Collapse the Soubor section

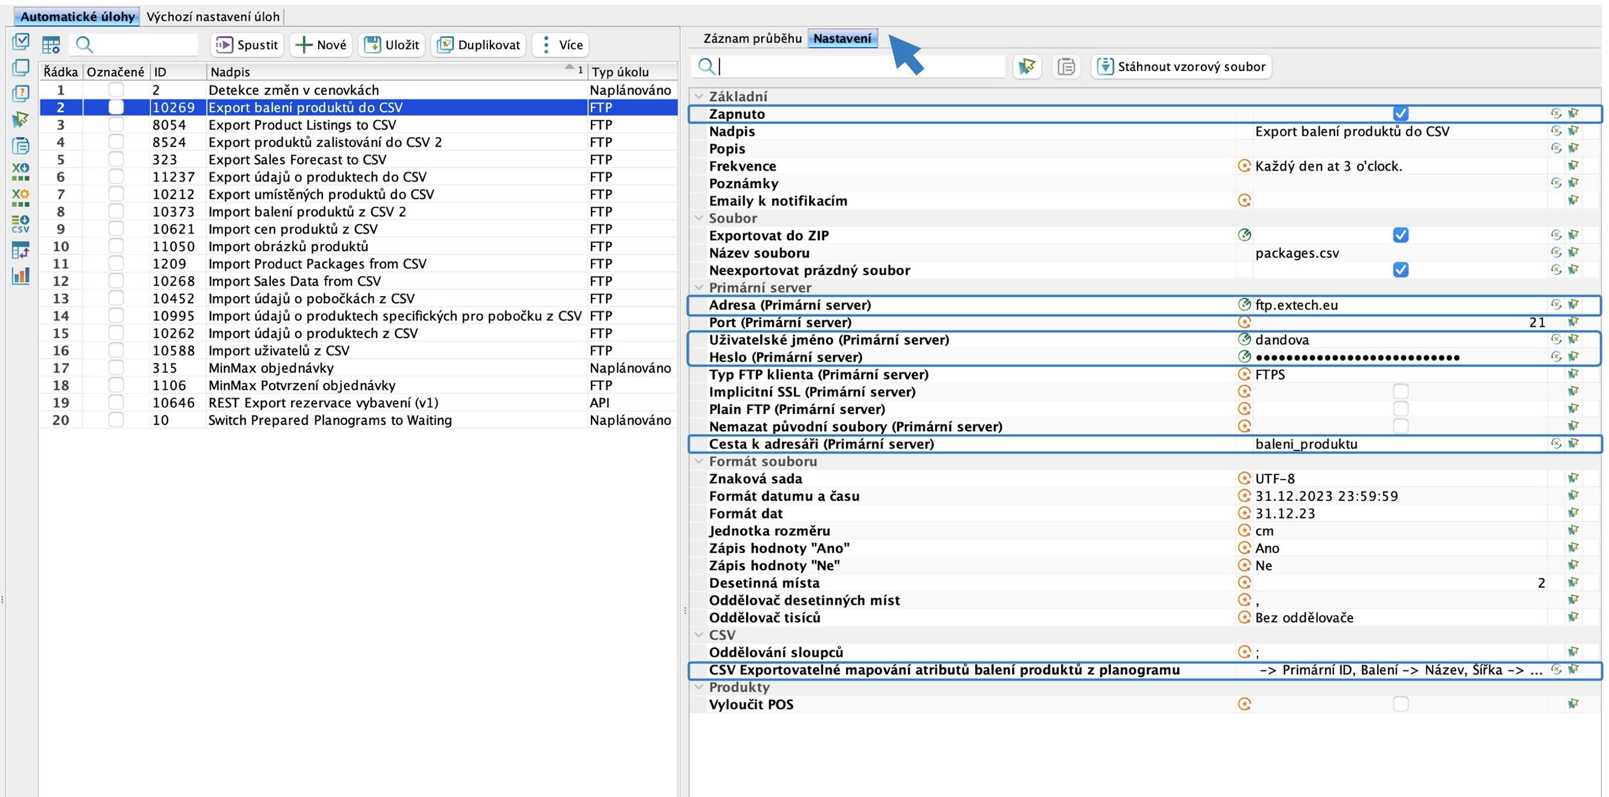pyautogui.click(x=699, y=218)
